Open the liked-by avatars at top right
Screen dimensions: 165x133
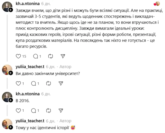(x=157, y=4)
